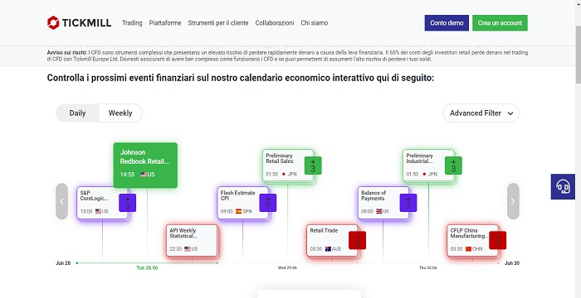This screenshot has width=581, height=298.
Task: Click the 'Controlla i prossimi eventi finanziari' heading
Action: point(240,79)
